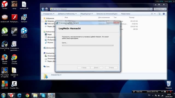The height and width of the screenshot is (98, 175).
Task: Open the Корзина recycle bin
Action: pyautogui.click(x=169, y=85)
